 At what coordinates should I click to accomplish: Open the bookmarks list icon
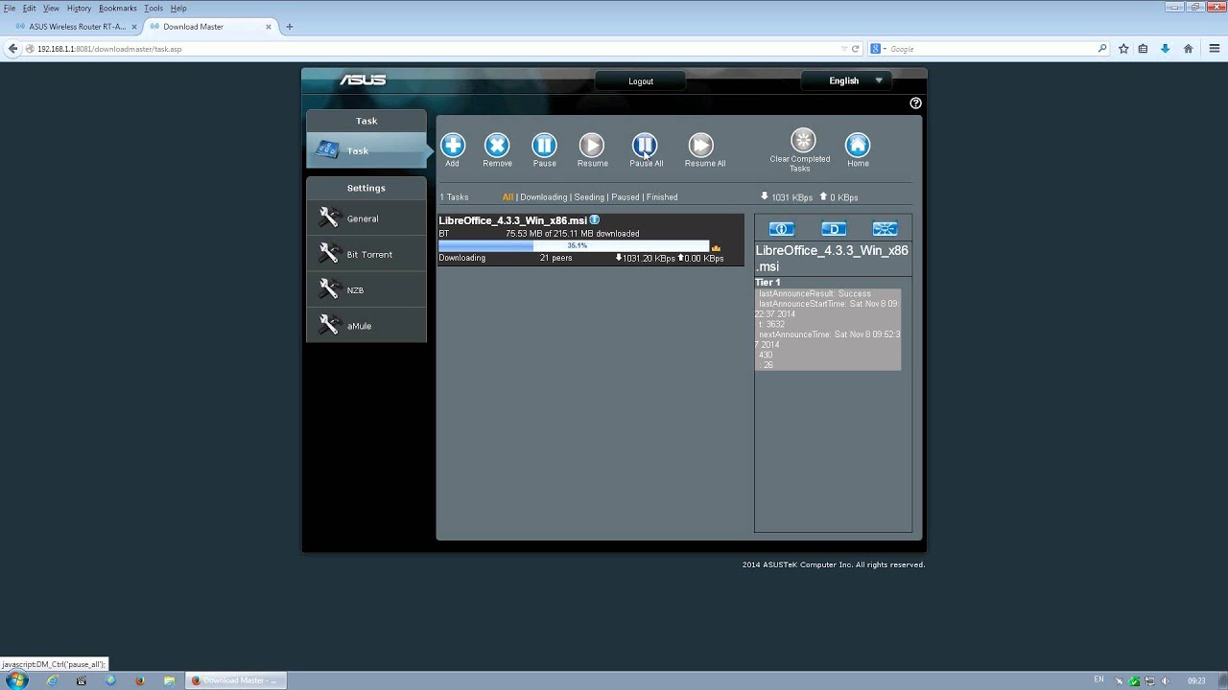pyautogui.click(x=1144, y=49)
